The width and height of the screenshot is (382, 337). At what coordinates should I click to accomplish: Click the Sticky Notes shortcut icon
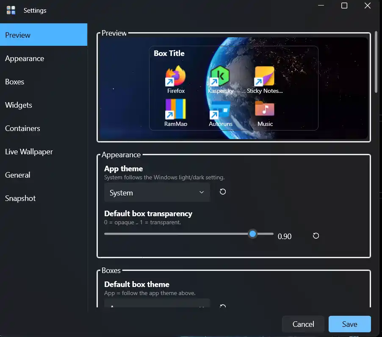tap(264, 76)
